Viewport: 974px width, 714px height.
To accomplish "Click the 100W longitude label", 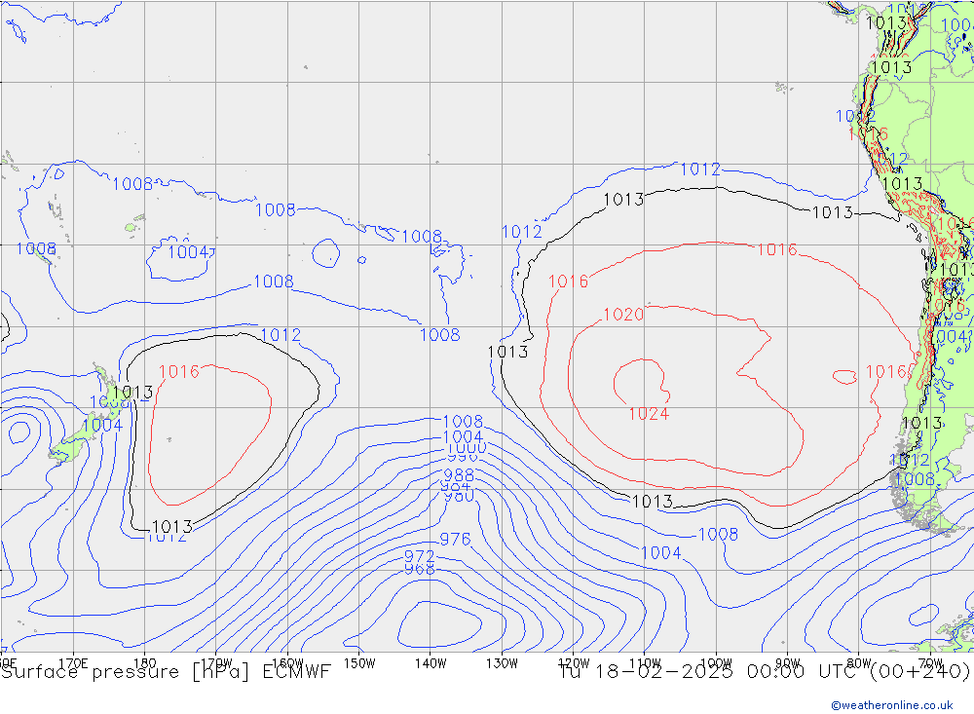I will (716, 663).
